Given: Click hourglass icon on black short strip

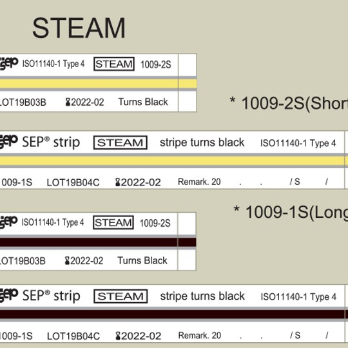Looking at the screenshot, I should (67, 261).
